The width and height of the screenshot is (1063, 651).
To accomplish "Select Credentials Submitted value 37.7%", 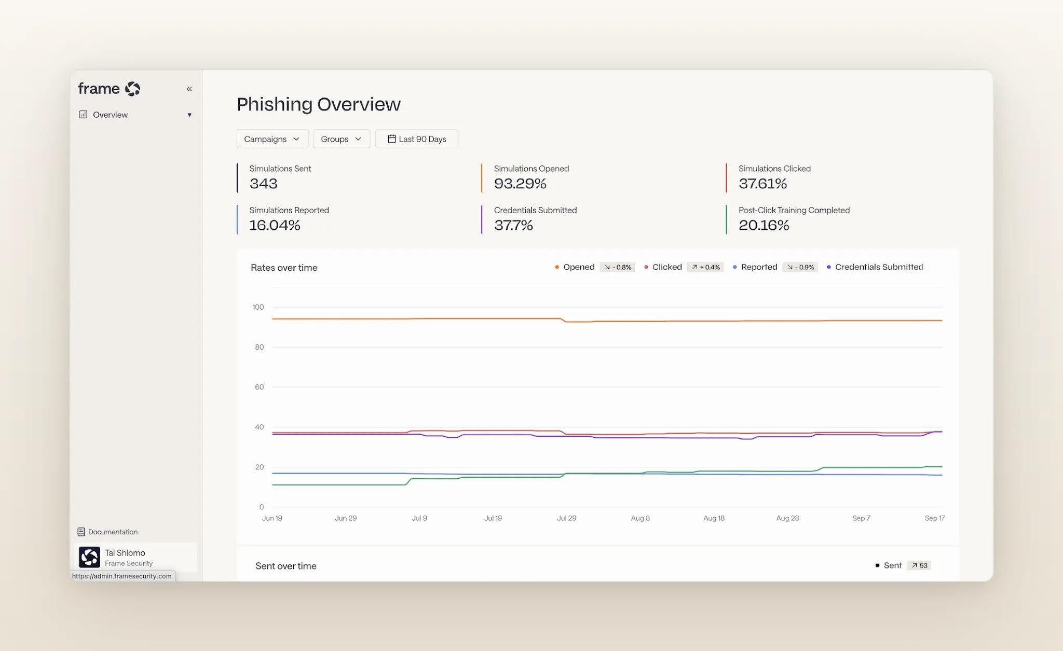I will pos(513,225).
